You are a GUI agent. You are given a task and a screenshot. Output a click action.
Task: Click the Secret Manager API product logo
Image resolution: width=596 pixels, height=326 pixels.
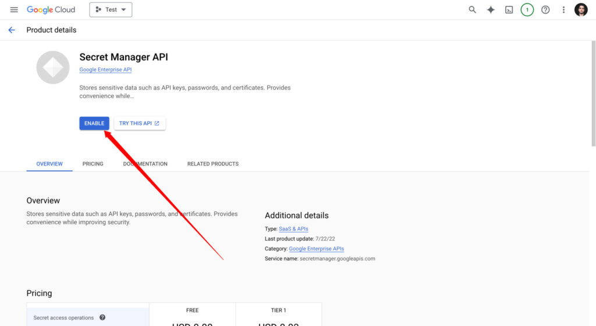tap(53, 67)
